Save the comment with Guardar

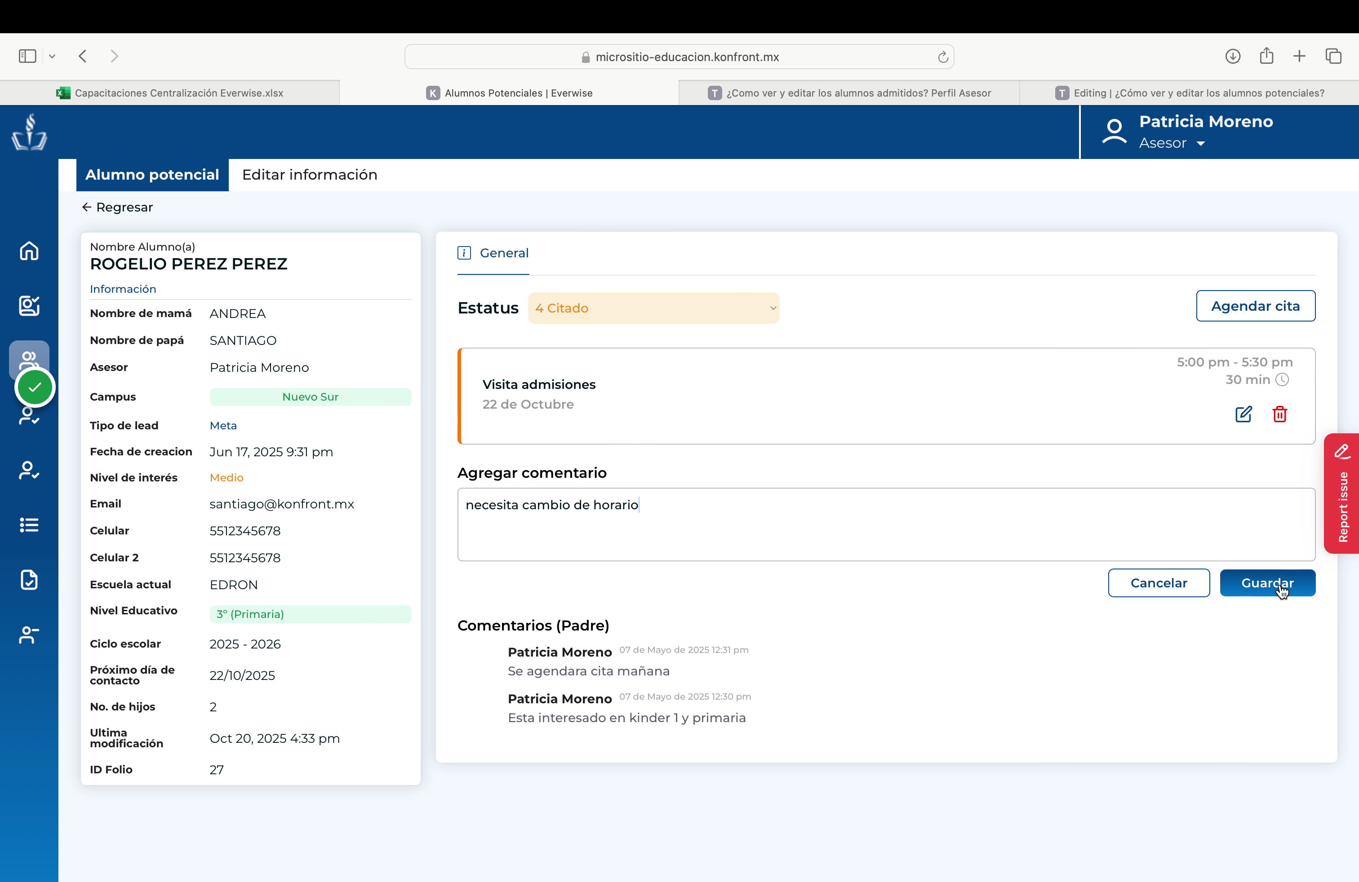pyautogui.click(x=1267, y=582)
